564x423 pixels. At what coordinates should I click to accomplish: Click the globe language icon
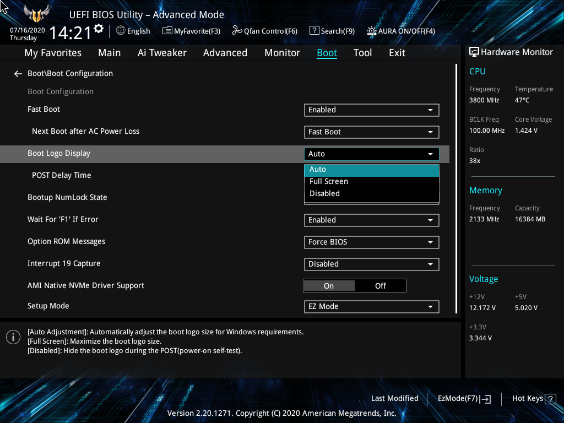click(x=121, y=31)
